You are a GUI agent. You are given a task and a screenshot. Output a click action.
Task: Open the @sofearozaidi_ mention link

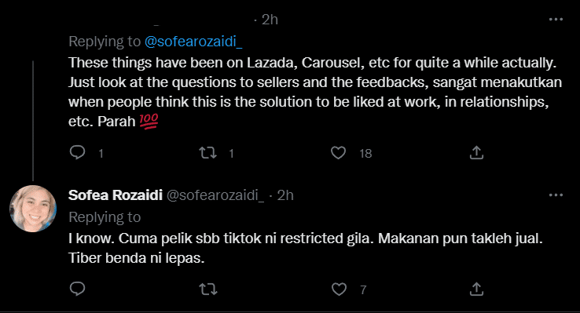point(193,42)
